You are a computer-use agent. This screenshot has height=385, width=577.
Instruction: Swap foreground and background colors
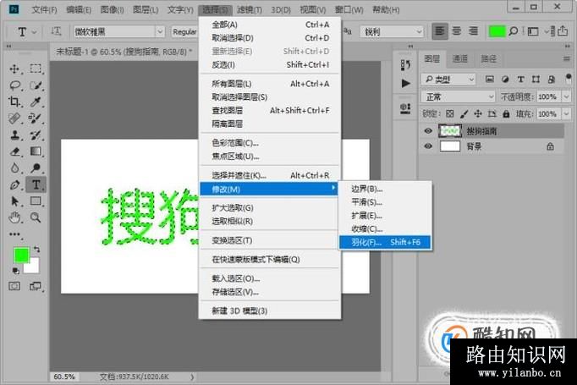pos(36,250)
